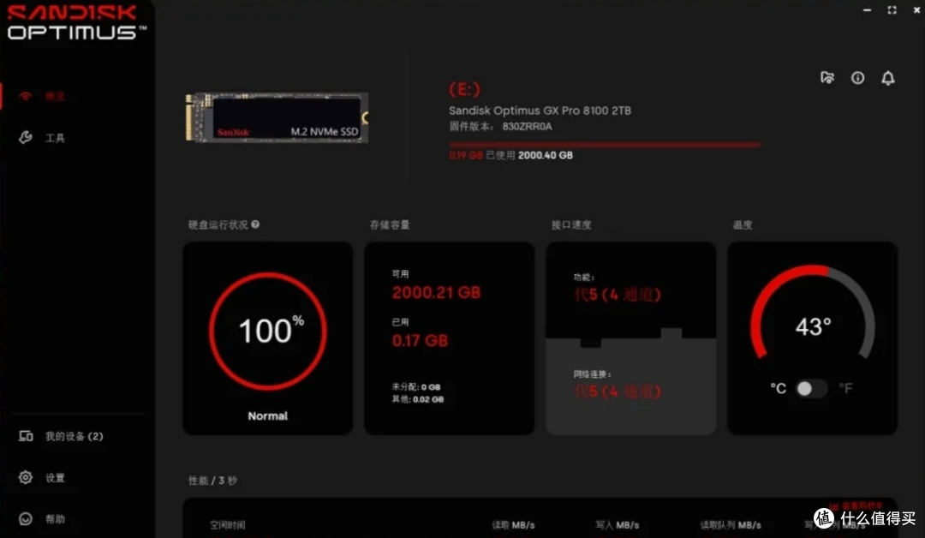The width and height of the screenshot is (925, 538).
Task: Click the 未分配: 0 GB text
Action: click(416, 387)
